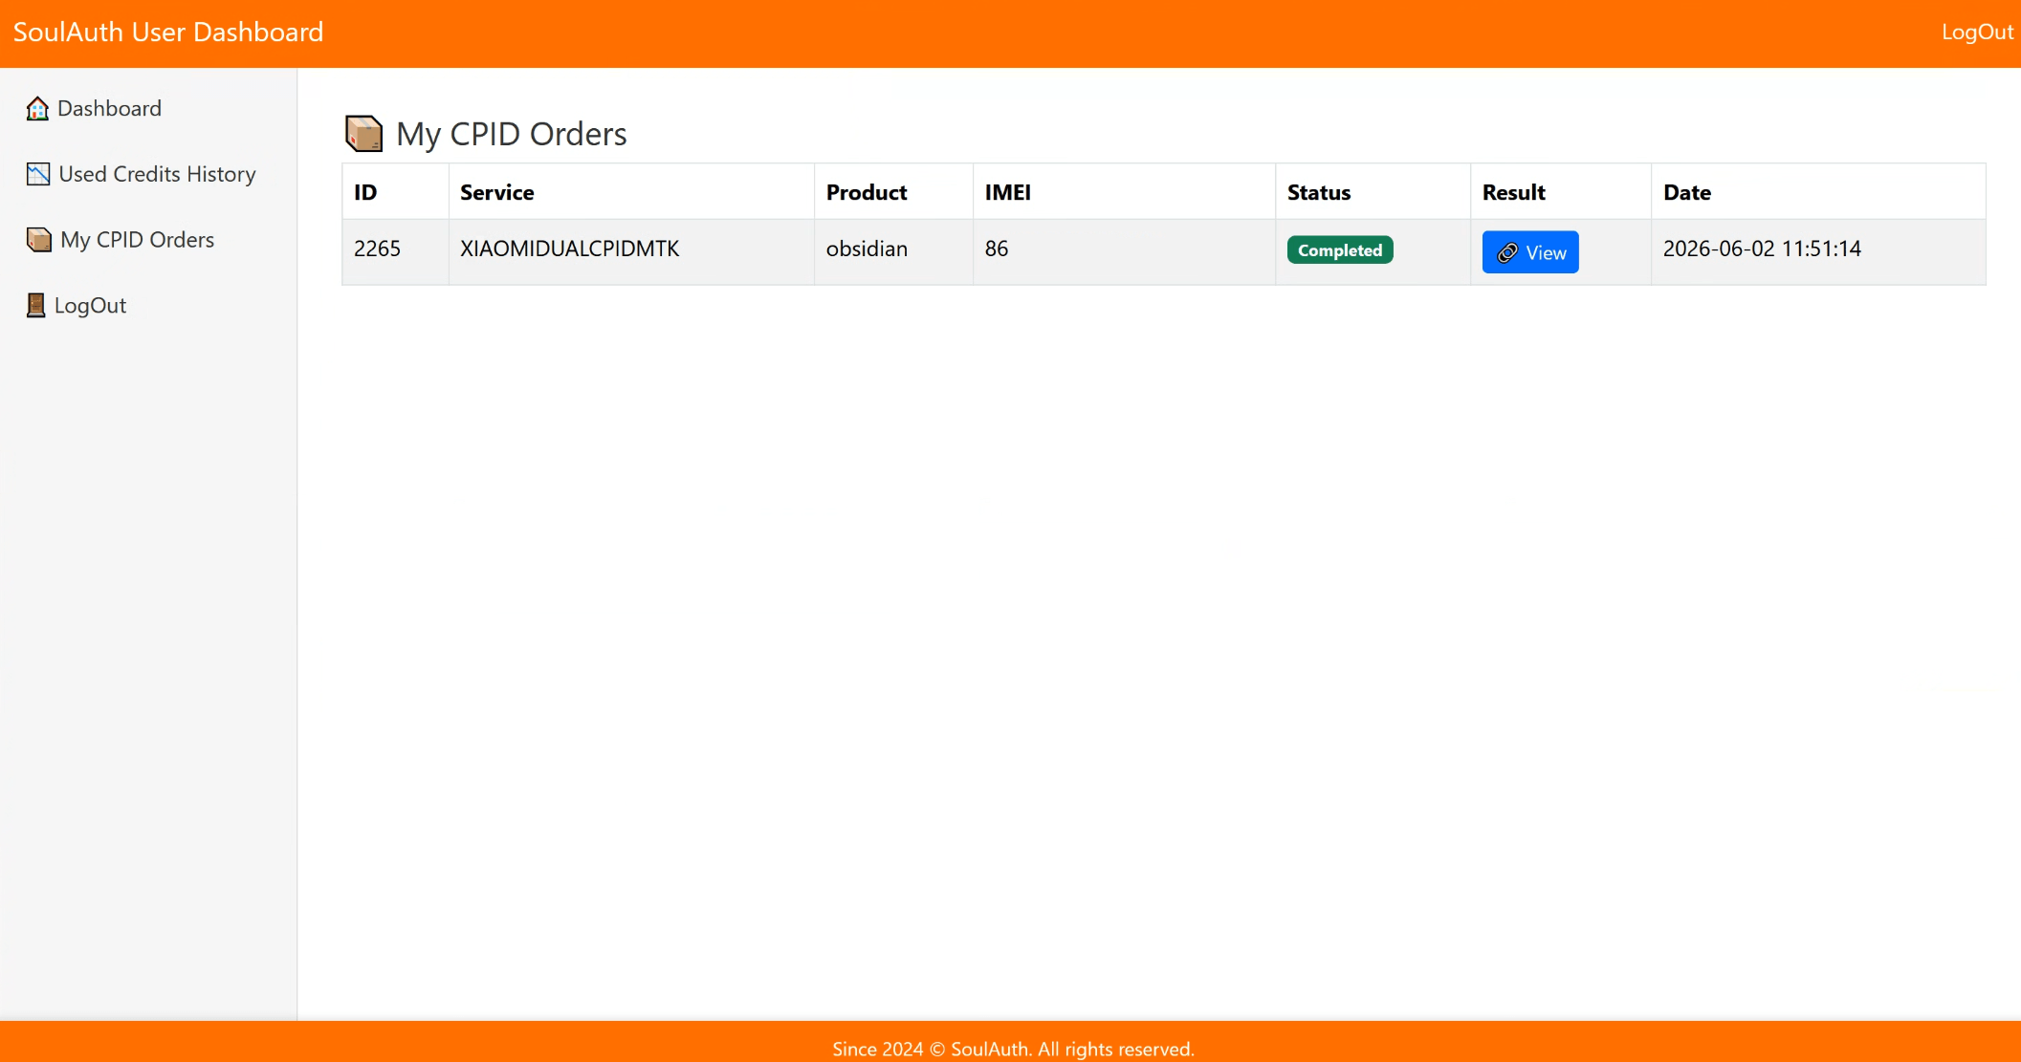View result for order 2265
2021x1062 pixels.
tap(1530, 252)
